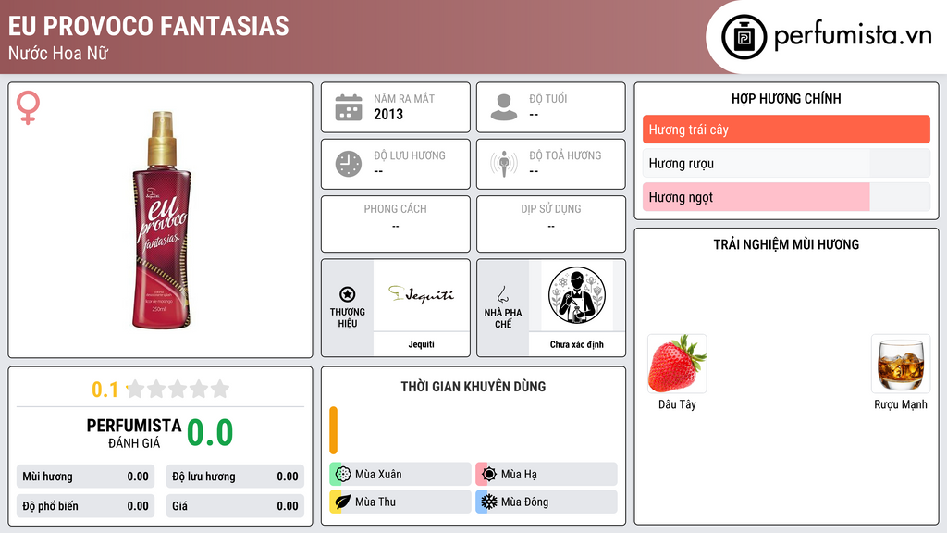Click the release year value 2013
Image resolution: width=947 pixels, height=533 pixels.
tap(388, 114)
